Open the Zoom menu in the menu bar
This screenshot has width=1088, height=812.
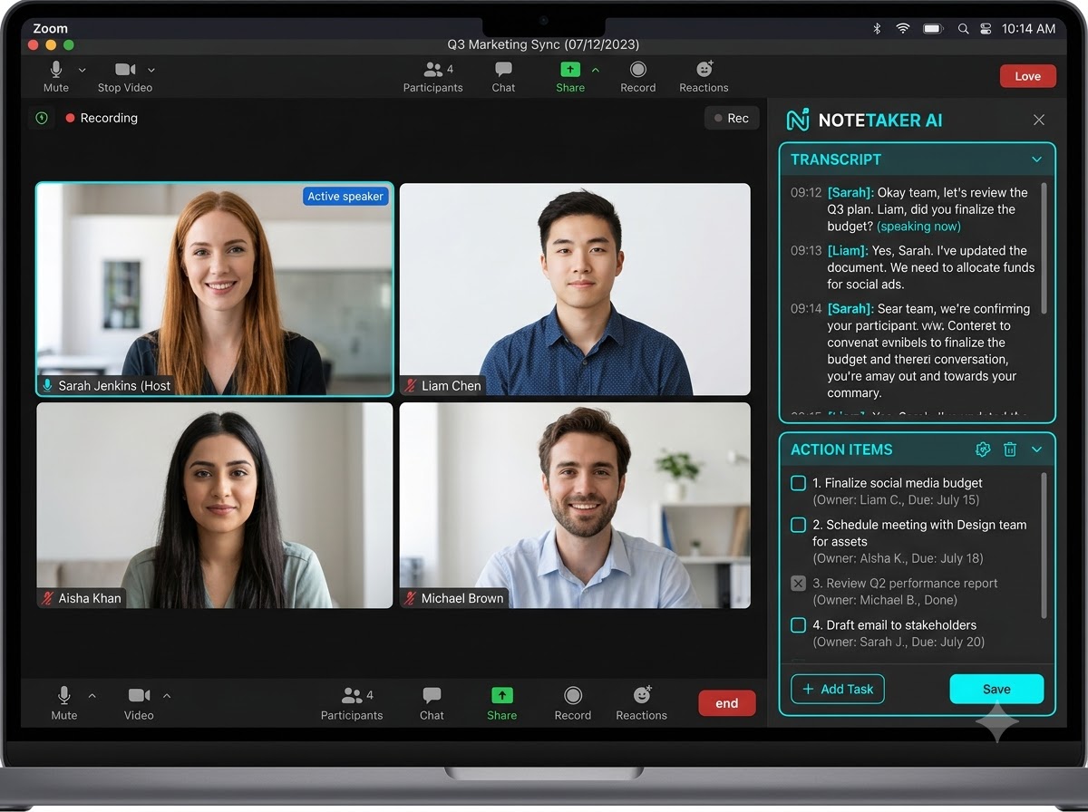51,29
